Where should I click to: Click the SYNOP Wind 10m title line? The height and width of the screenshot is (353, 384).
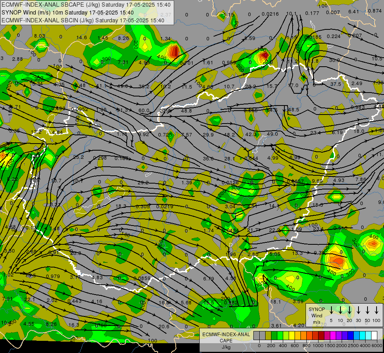coord(67,13)
